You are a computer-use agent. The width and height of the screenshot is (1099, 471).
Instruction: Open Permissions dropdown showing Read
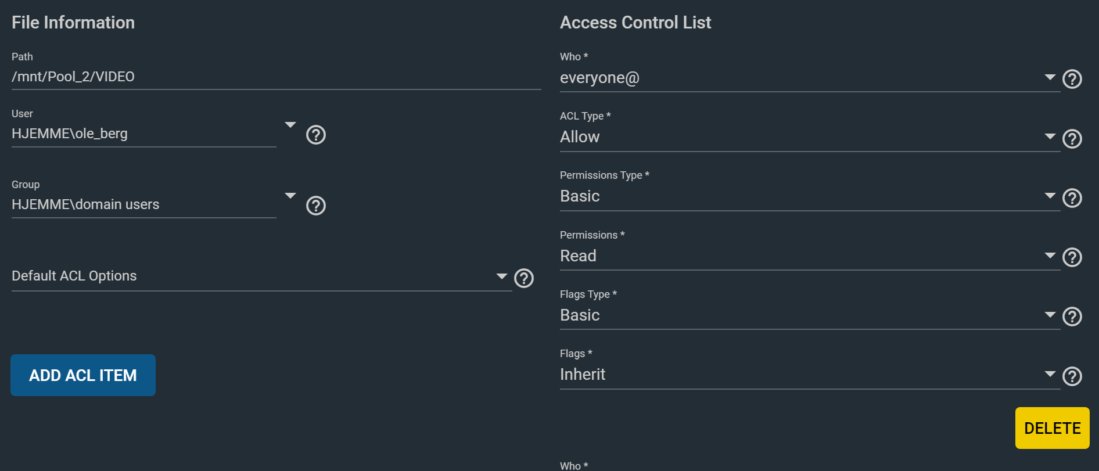[x=810, y=256]
